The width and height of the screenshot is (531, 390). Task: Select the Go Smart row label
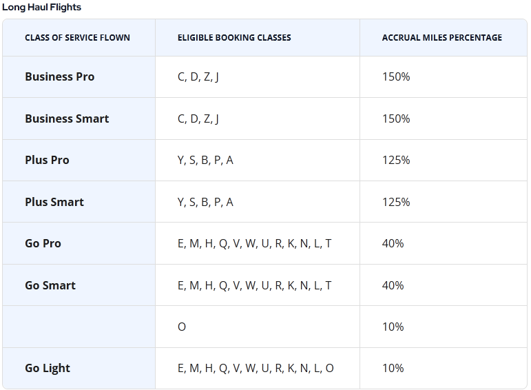click(x=50, y=285)
